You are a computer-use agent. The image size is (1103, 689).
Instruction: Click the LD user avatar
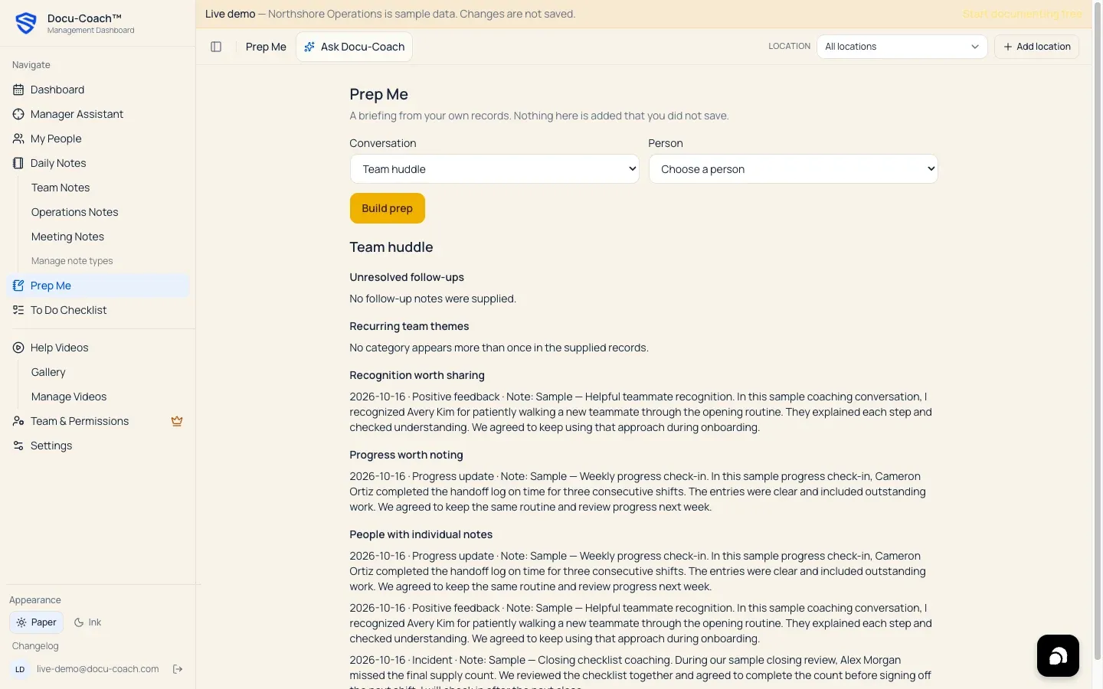[20, 669]
